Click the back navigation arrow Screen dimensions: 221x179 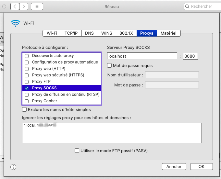[15, 6]
